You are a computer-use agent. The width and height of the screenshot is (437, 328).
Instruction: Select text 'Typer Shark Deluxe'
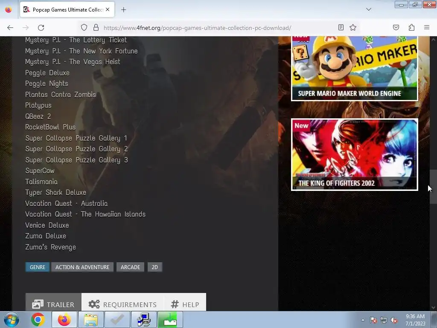click(x=56, y=193)
